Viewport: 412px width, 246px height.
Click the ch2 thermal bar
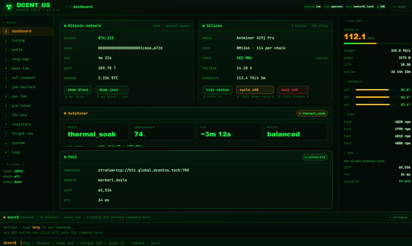click(x=376, y=104)
